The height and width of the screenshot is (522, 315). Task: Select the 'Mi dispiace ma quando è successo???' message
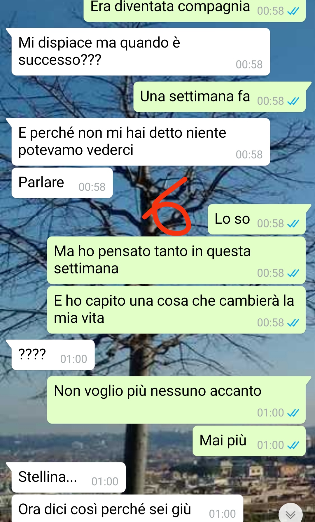[x=141, y=52]
